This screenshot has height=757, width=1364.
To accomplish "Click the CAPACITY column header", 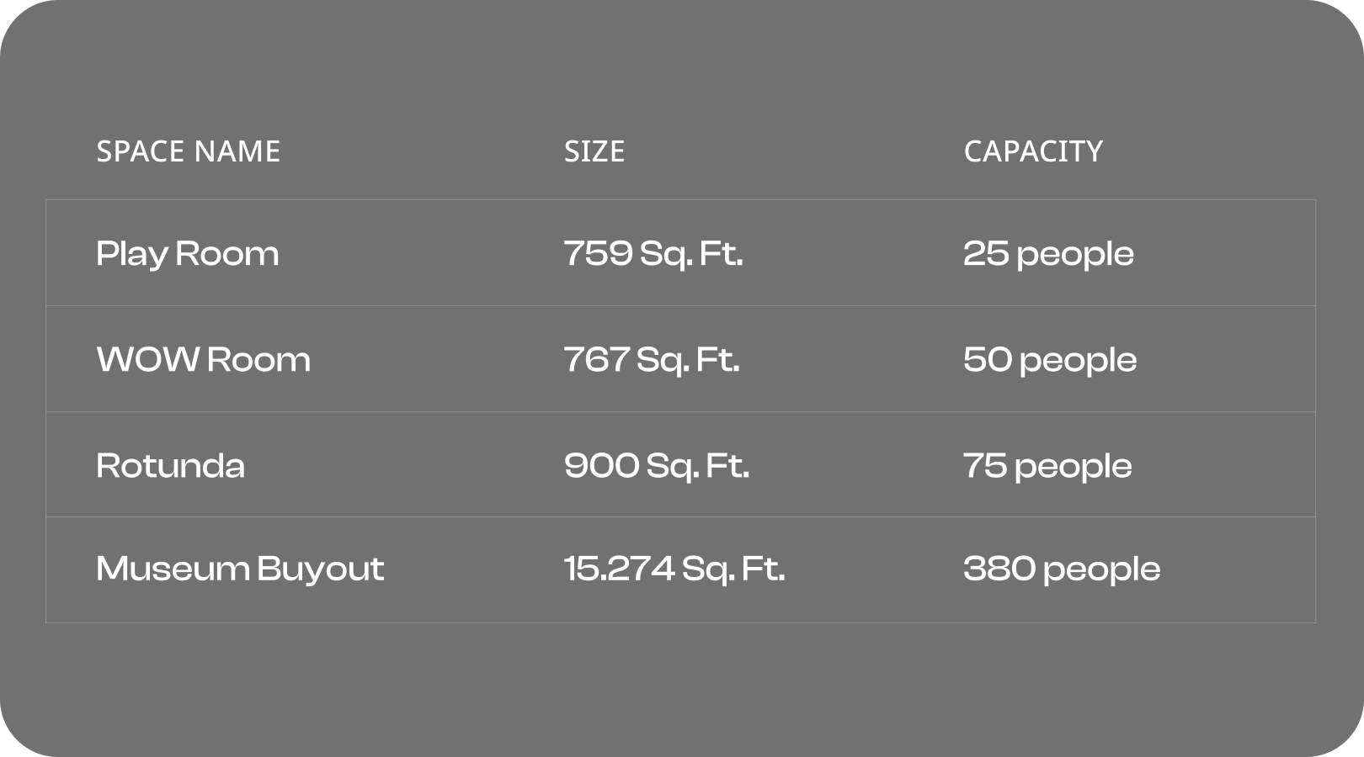I will point(1033,151).
